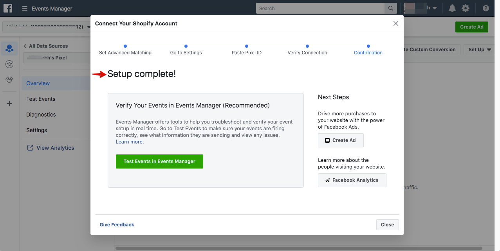Open the hamburger menu beside Events Manager
This screenshot has height=251, width=500.
[x=25, y=8]
